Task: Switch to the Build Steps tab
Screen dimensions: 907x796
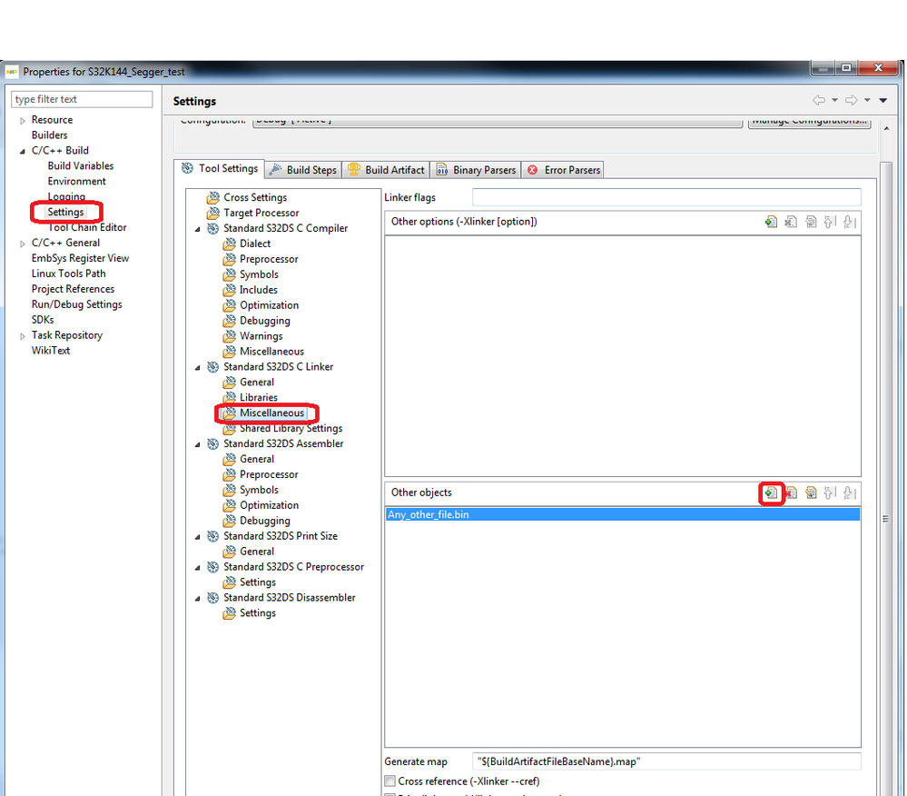Action: [303, 170]
